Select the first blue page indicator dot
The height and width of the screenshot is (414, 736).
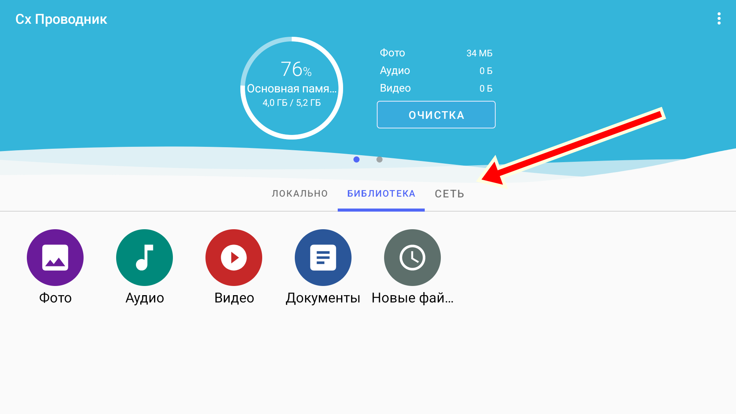[356, 159]
